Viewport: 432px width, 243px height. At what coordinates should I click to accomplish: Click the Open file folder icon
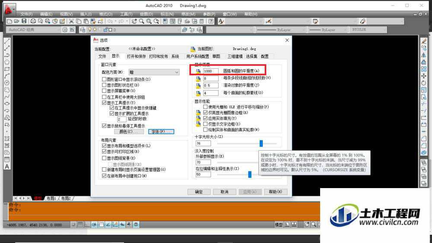16,21
